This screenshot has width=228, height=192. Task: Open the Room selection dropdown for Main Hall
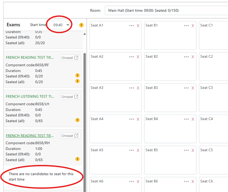click(166, 11)
